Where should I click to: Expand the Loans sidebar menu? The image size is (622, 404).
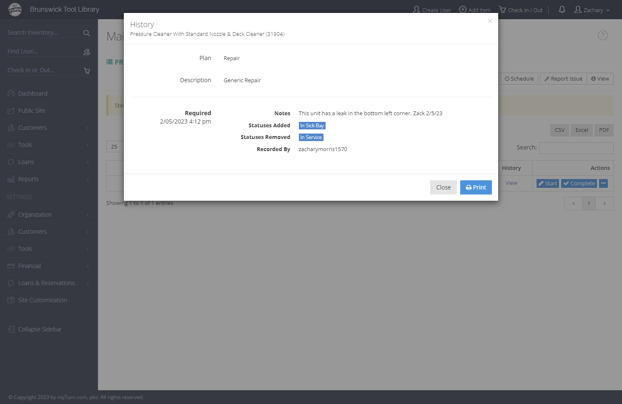49,162
